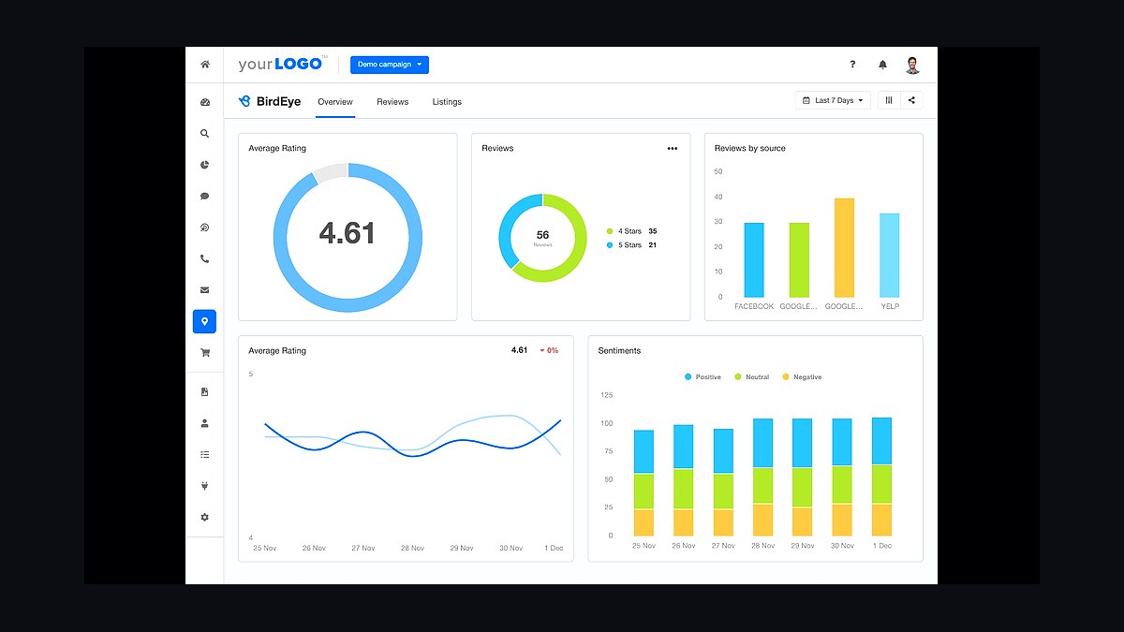Click the help question mark icon

[x=852, y=65]
